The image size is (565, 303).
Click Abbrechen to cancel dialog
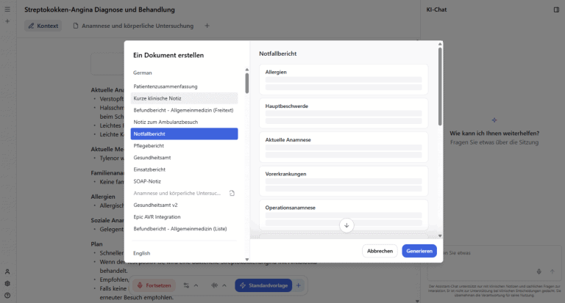click(380, 251)
